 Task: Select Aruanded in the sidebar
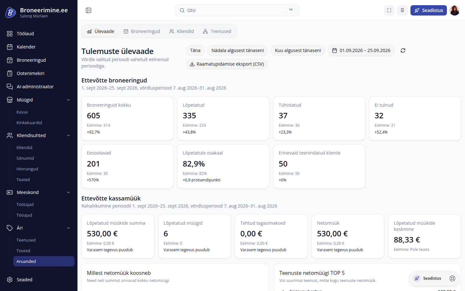tap(44, 261)
